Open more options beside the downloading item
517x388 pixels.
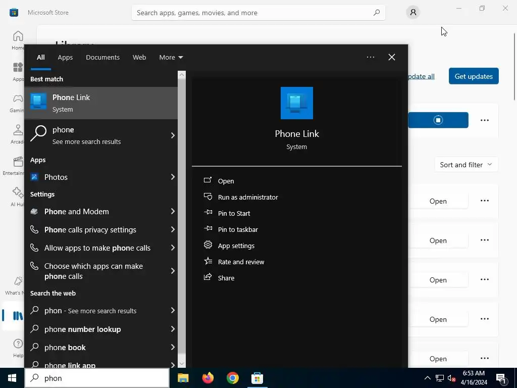[484, 120]
